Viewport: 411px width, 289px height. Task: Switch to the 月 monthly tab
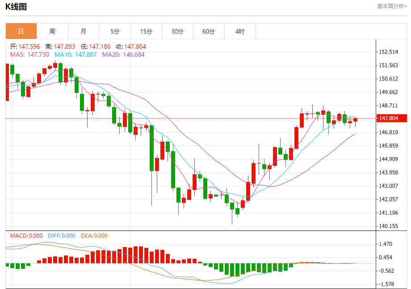pyautogui.click(x=84, y=31)
